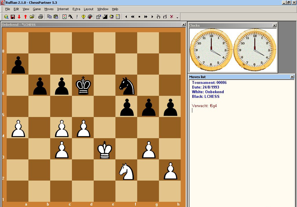Click the white king on e3

coord(105,150)
